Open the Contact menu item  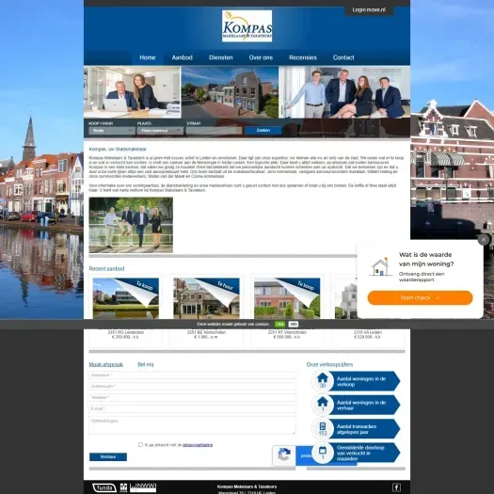[343, 57]
